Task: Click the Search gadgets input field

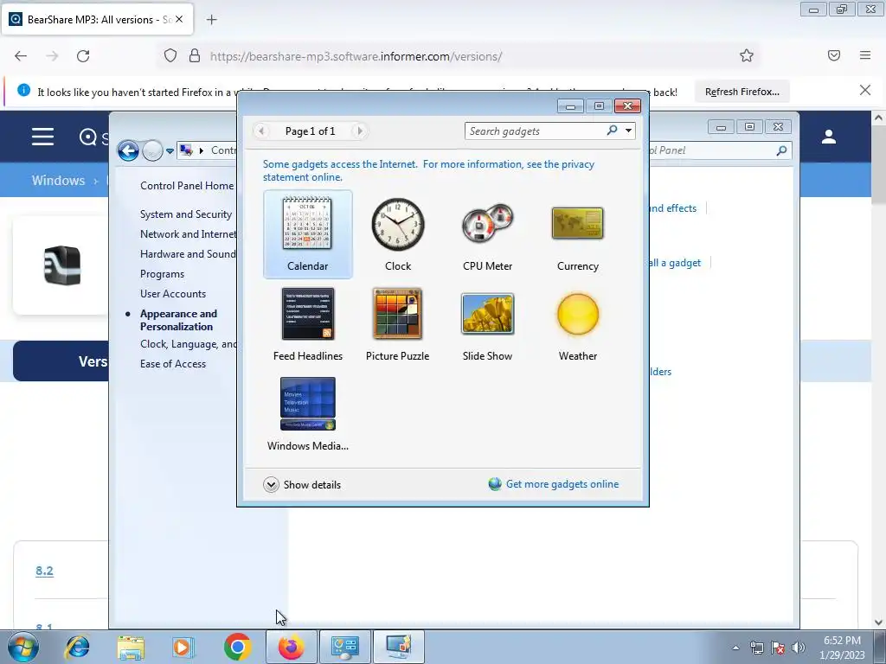Action: pyautogui.click(x=535, y=131)
